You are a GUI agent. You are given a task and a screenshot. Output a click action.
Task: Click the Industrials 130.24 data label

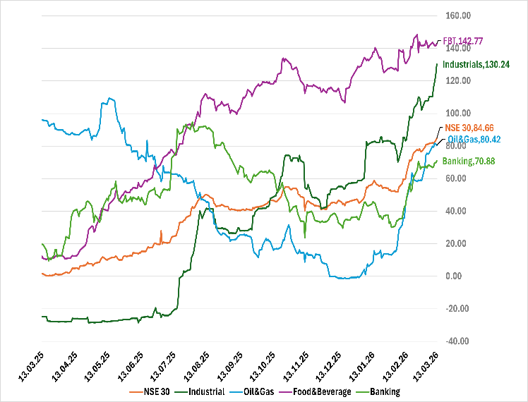tap(476, 64)
